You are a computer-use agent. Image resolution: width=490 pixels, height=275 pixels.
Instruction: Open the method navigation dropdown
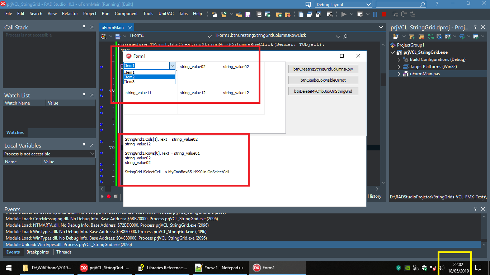tap(338, 36)
